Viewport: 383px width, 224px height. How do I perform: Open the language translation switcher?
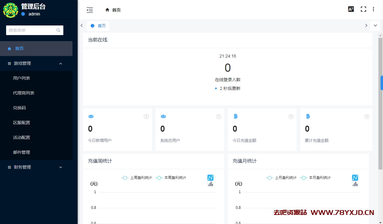[351, 9]
